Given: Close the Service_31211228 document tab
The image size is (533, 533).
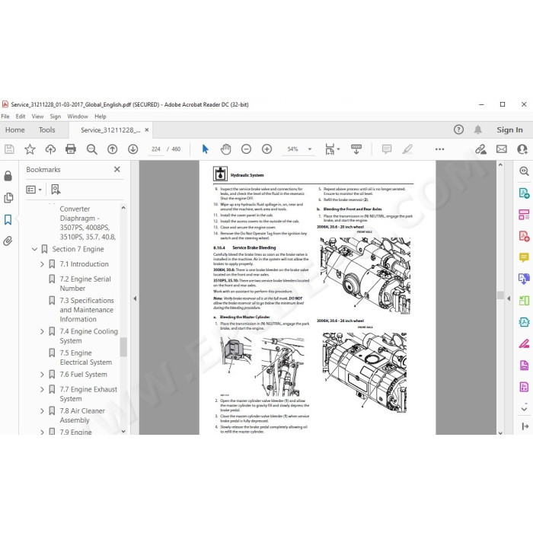Looking at the screenshot, I should 147,129.
